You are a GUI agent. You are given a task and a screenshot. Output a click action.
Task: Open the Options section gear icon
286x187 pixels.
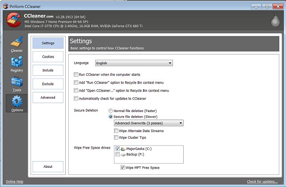17,101
